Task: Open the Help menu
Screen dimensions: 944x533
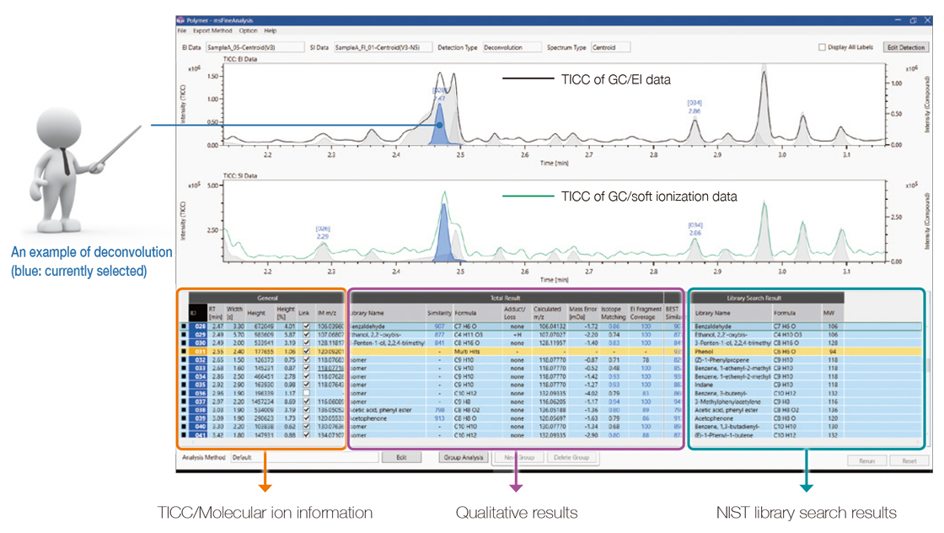Action: (x=269, y=30)
